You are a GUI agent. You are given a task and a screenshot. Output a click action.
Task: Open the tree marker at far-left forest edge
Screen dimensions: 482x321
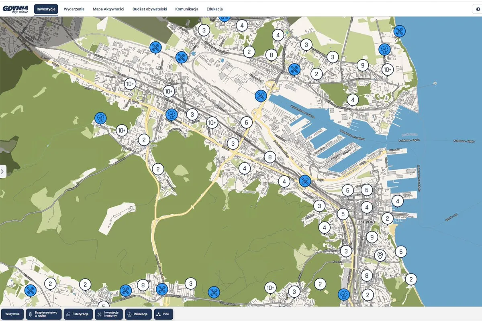[100, 118]
